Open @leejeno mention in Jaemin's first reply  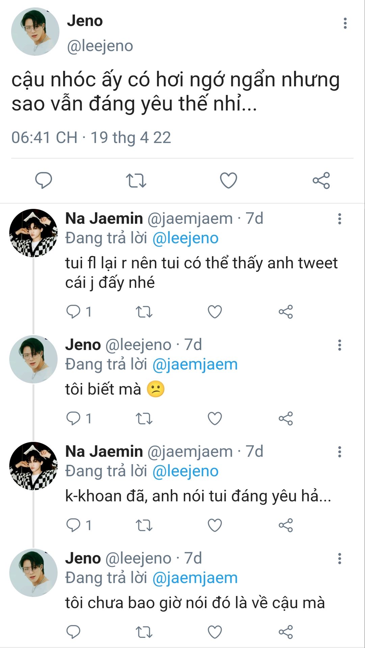click(x=185, y=238)
